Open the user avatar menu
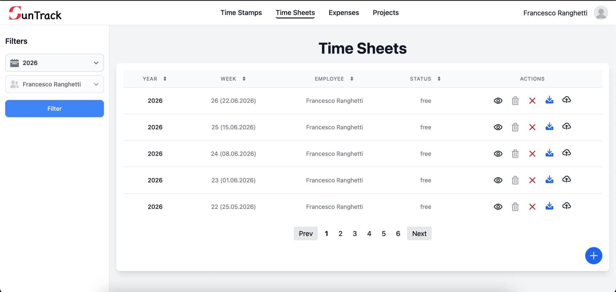This screenshot has height=292, width=616. click(x=601, y=13)
